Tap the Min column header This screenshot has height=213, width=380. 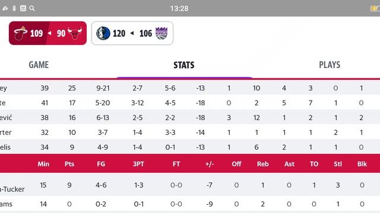point(43,164)
